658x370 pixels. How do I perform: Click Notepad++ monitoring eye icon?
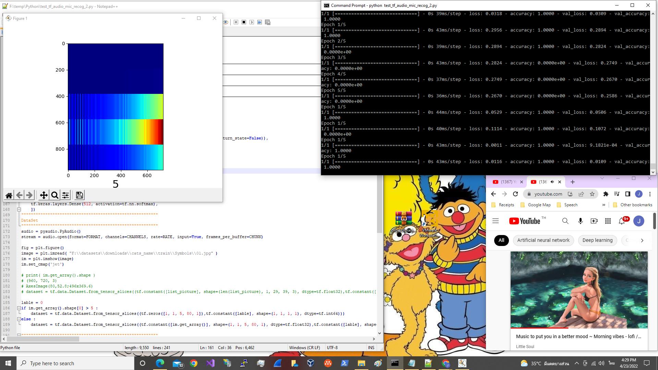click(x=226, y=22)
